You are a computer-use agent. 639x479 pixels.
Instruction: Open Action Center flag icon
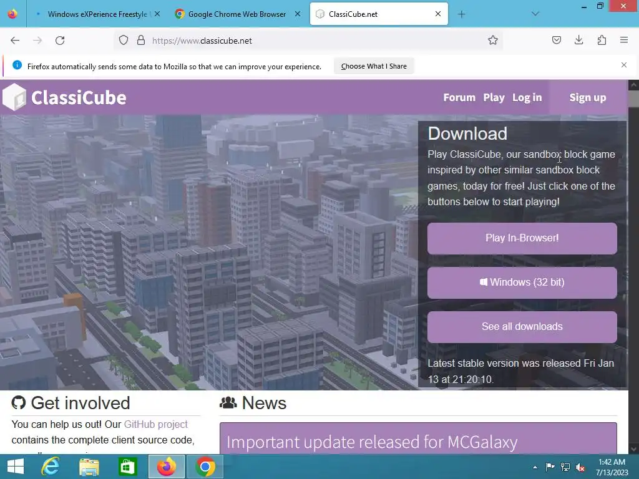550,467
